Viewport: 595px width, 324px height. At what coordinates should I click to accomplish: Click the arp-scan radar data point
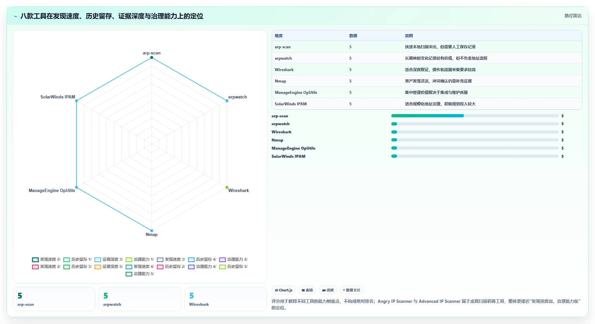152,58
